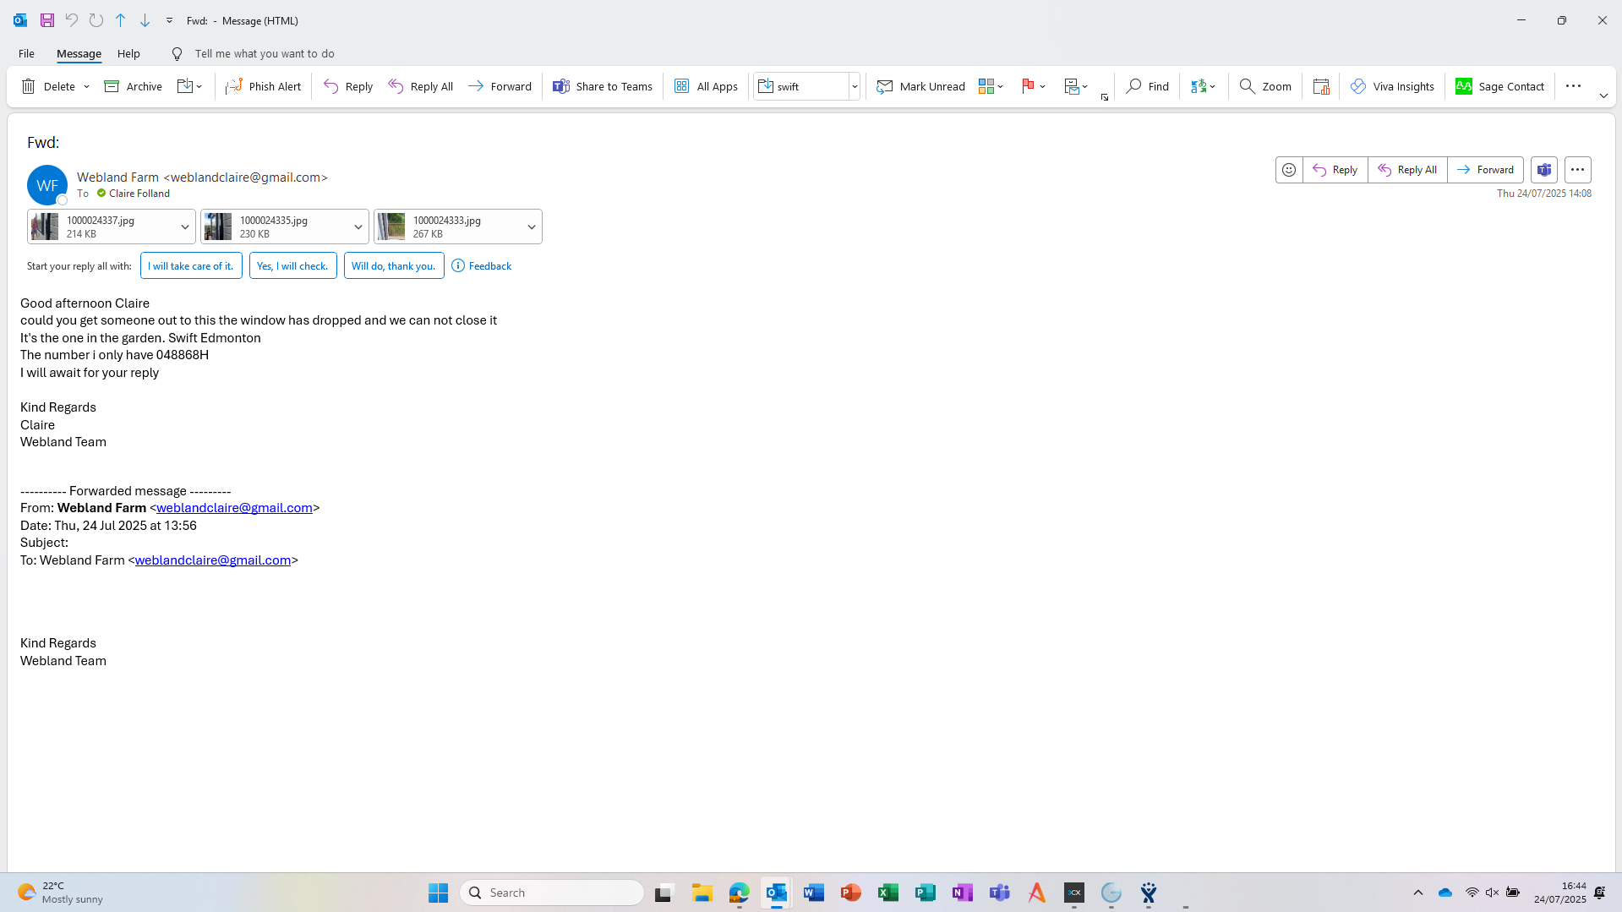Choose suggested reply 'Yes, I will check.'
The width and height of the screenshot is (1622, 912).
[292, 265]
